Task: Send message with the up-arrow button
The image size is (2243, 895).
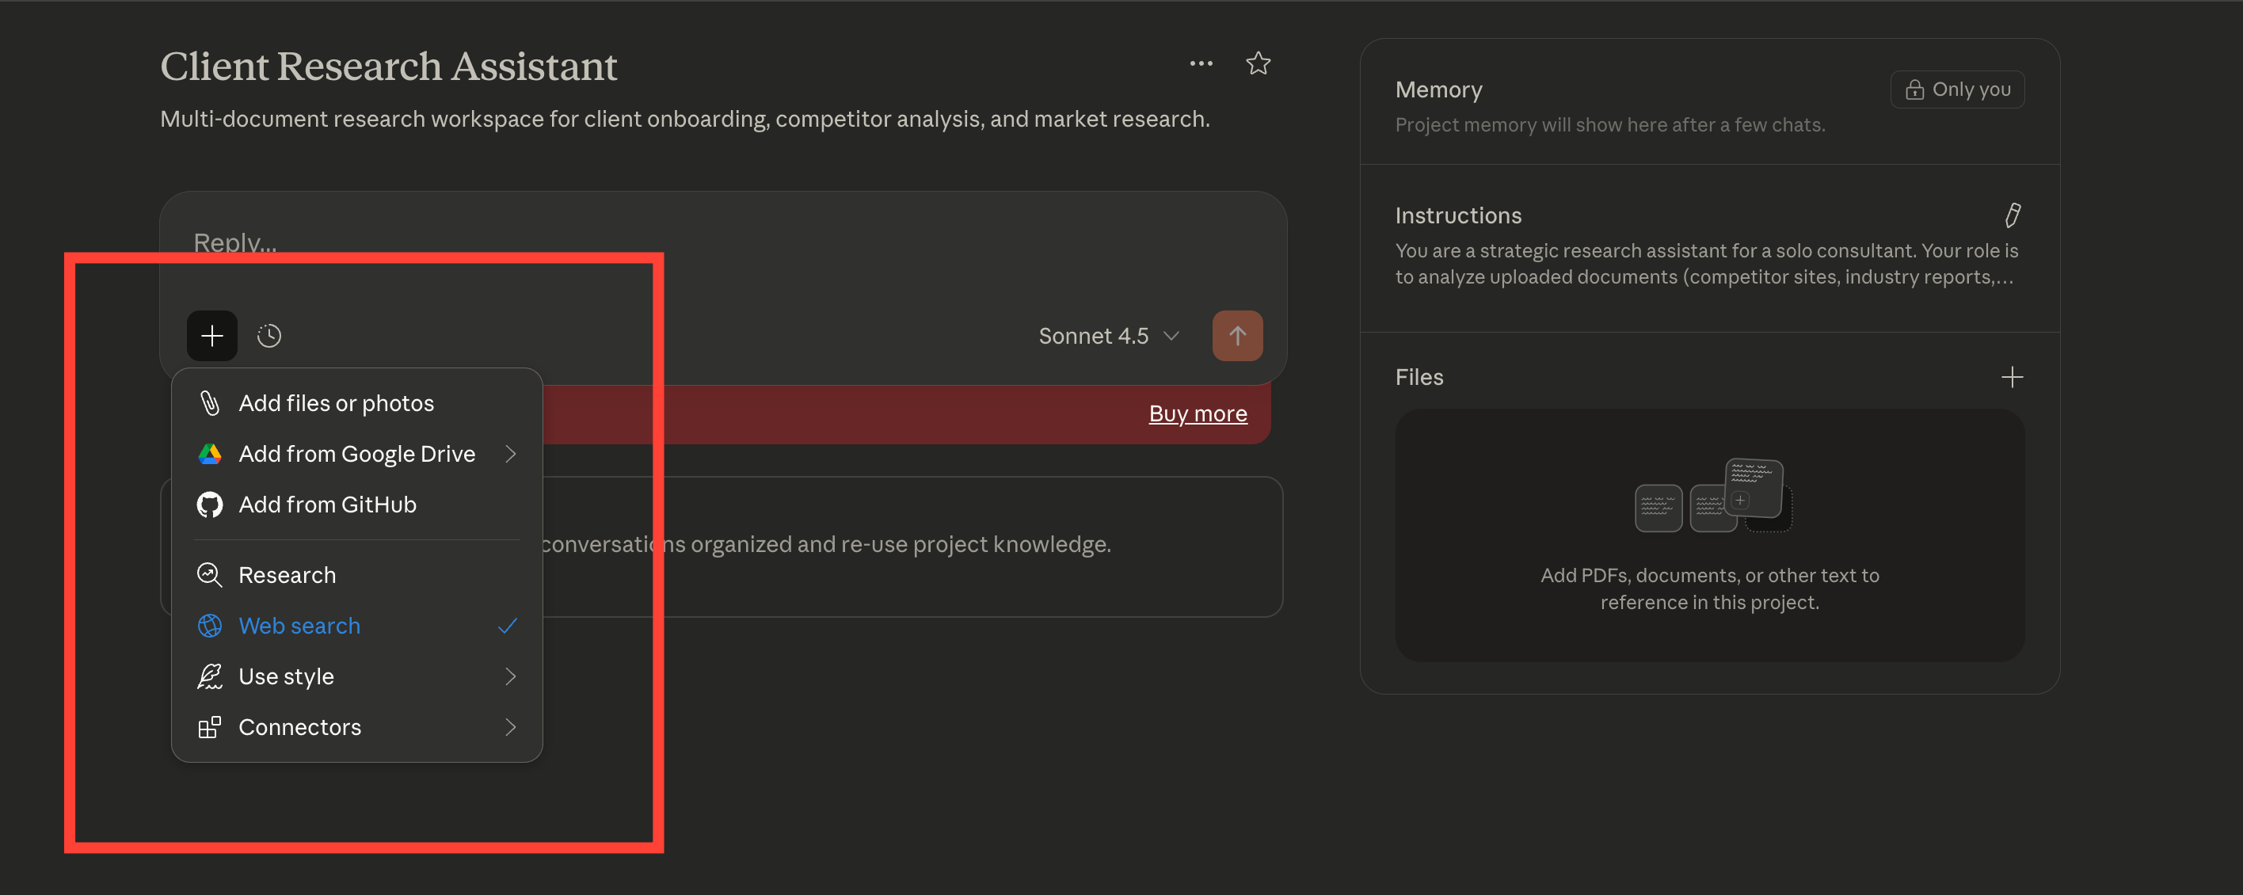Action: (x=1236, y=335)
